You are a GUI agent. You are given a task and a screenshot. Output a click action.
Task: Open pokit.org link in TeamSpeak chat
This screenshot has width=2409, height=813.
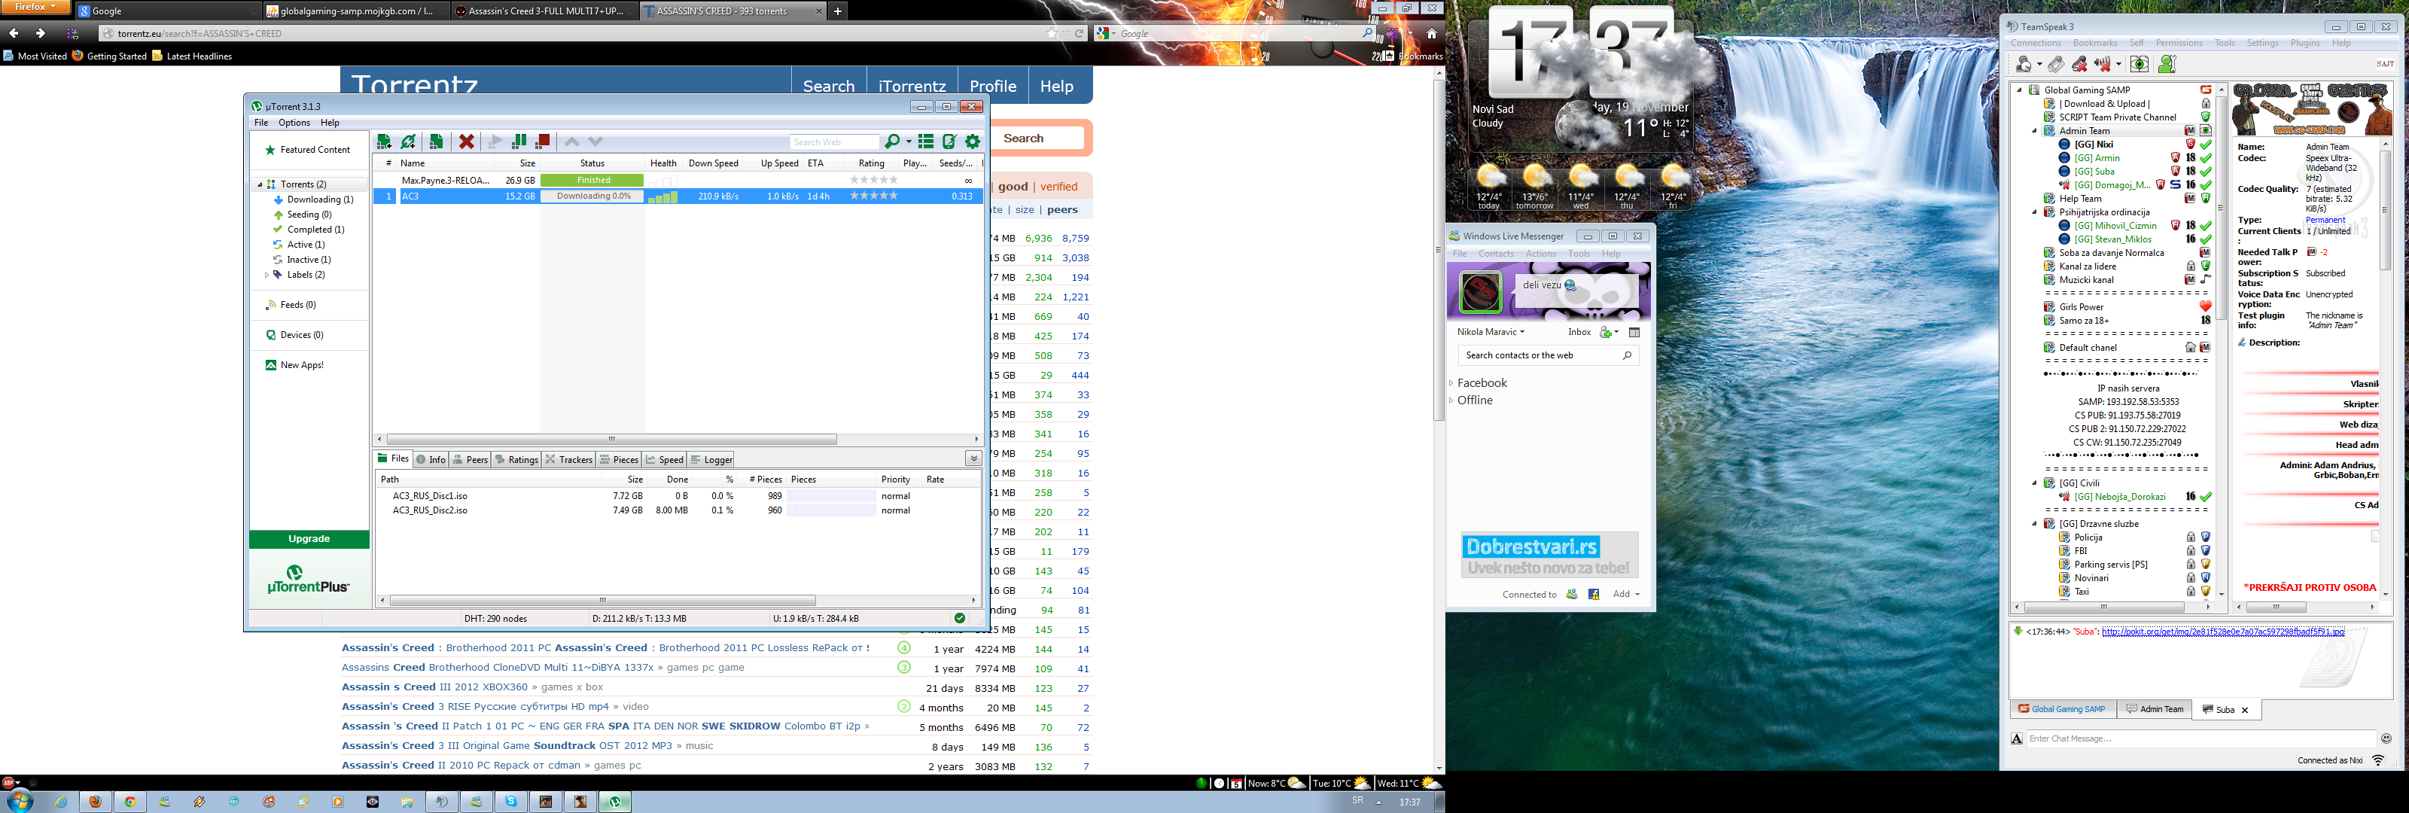(x=2223, y=632)
